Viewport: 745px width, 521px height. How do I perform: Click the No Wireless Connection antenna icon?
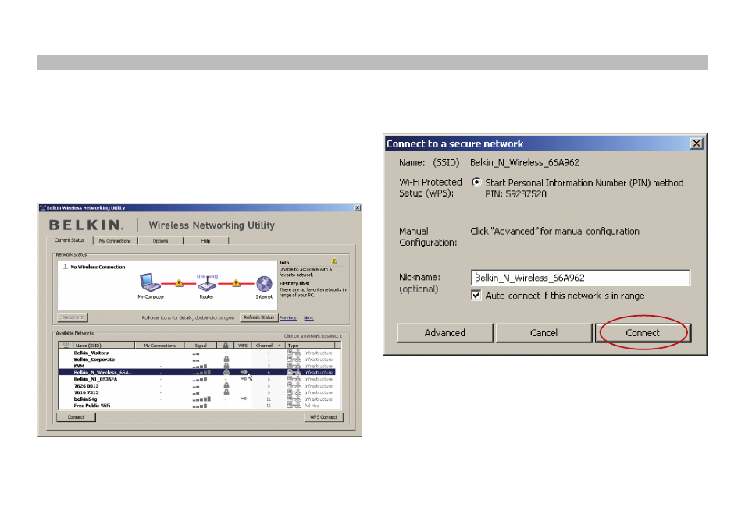66,267
